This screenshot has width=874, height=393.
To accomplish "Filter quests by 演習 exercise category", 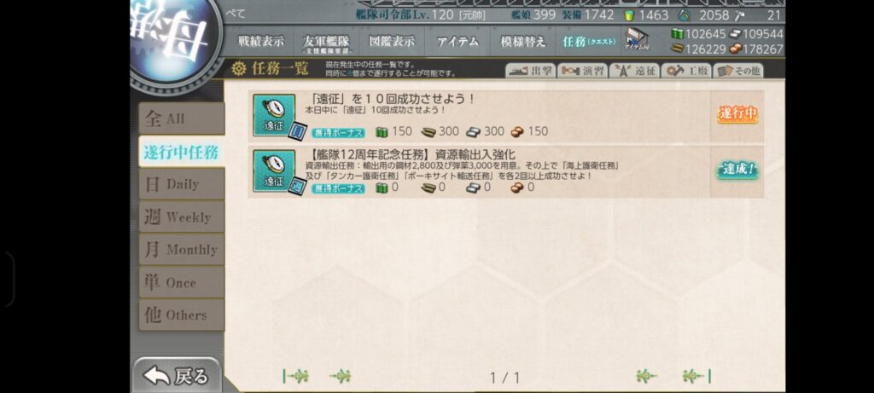I will click(582, 71).
